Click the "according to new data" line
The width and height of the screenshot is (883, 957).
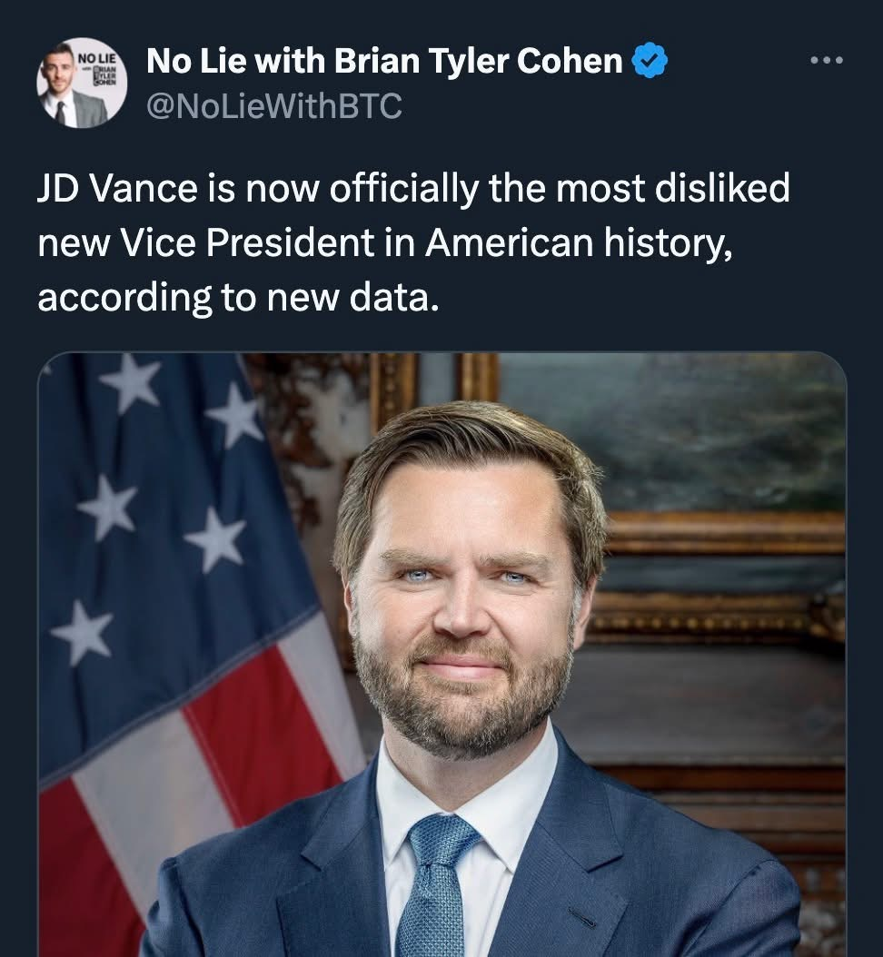(237, 297)
